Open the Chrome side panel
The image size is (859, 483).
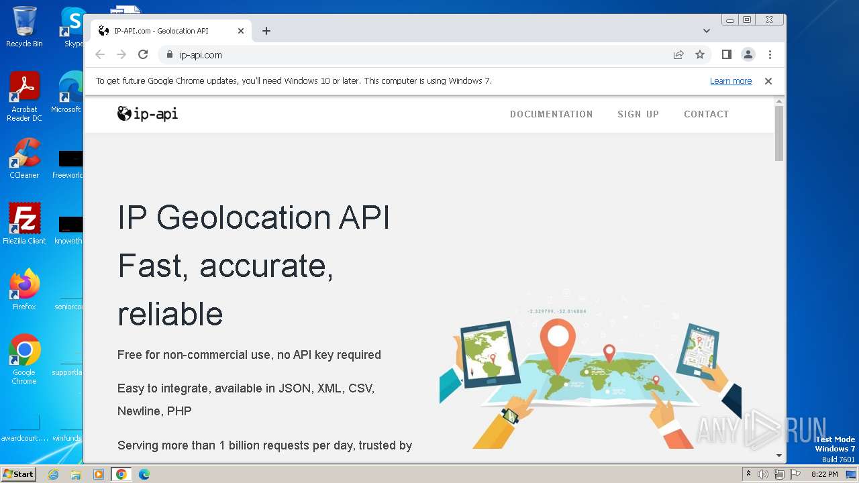tap(726, 55)
